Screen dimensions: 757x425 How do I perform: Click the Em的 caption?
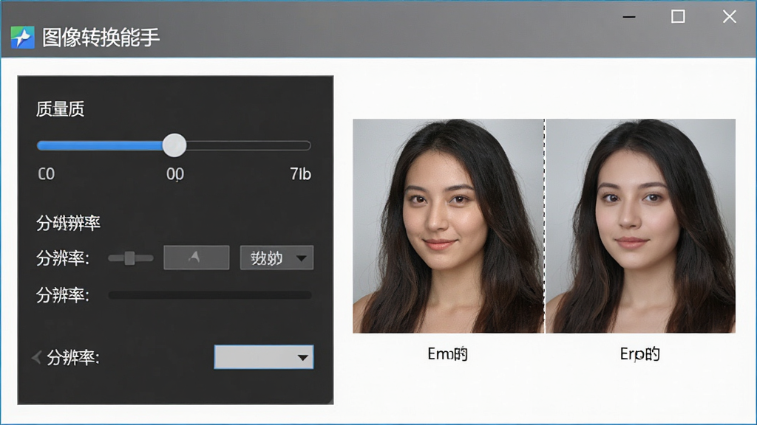(447, 354)
